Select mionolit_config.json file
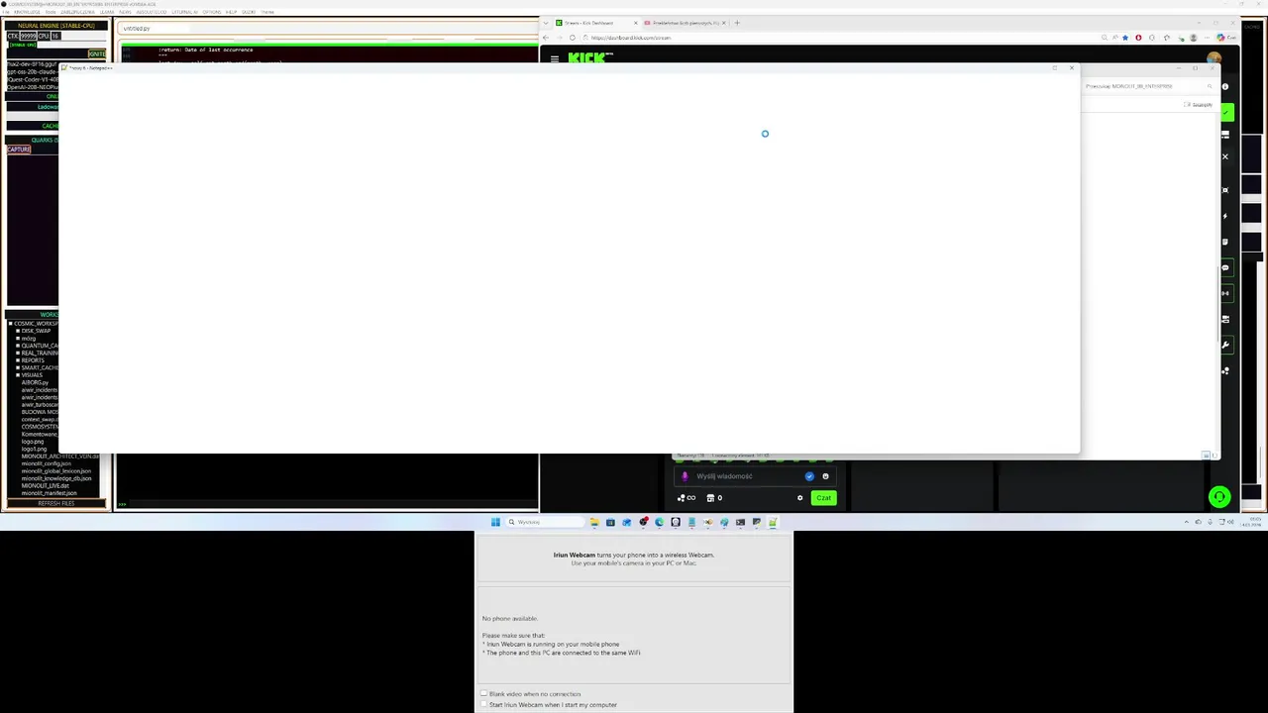 pos(47,463)
